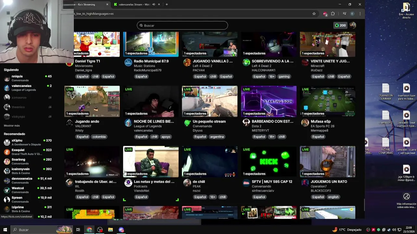The height and width of the screenshot is (234, 417).
Task: Open the Radio Municipal 87.9 stream title
Action: click(151, 61)
